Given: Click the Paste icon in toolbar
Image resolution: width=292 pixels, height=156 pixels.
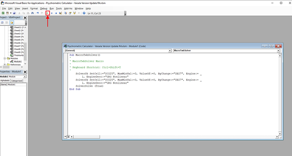Looking at the screenshot, I should pos(28,13).
